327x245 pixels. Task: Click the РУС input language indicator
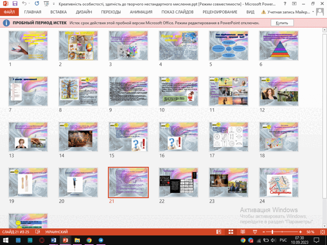click(x=283, y=240)
